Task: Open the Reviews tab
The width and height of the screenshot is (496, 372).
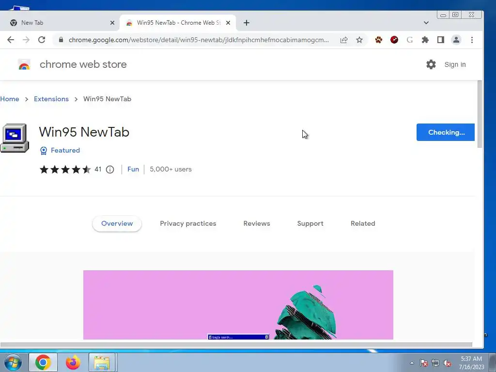Action: click(257, 224)
